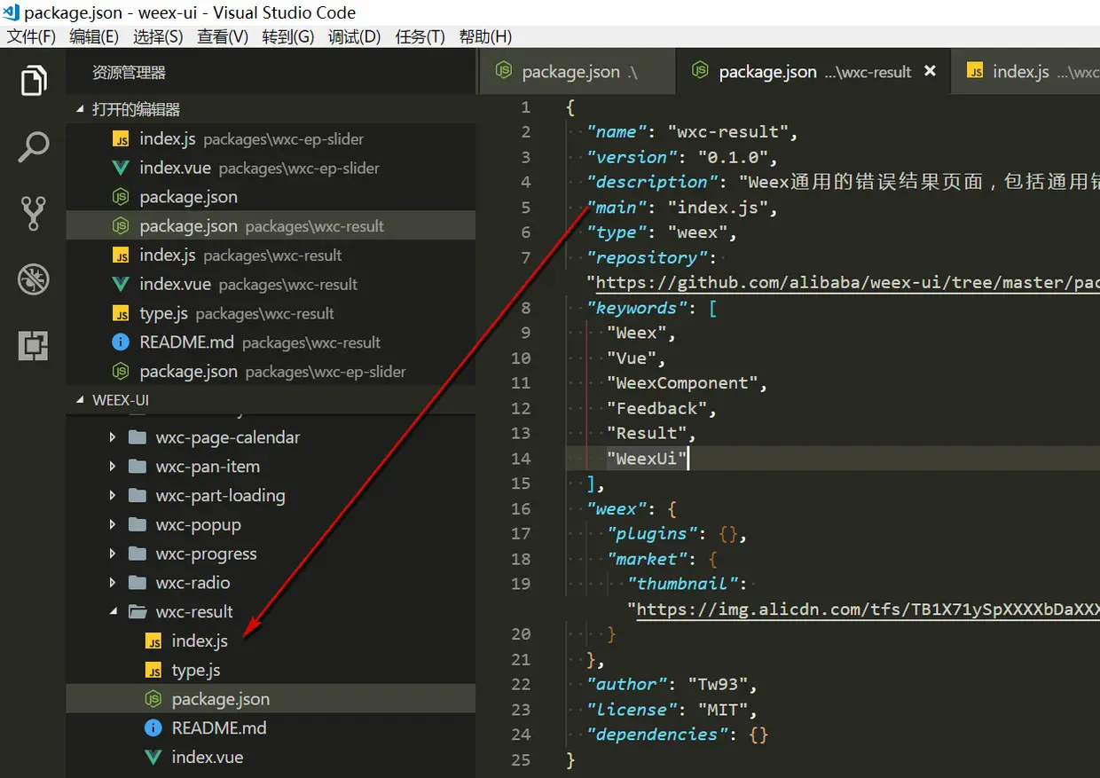
Task: Open the Debug view icon
Action: 33,280
